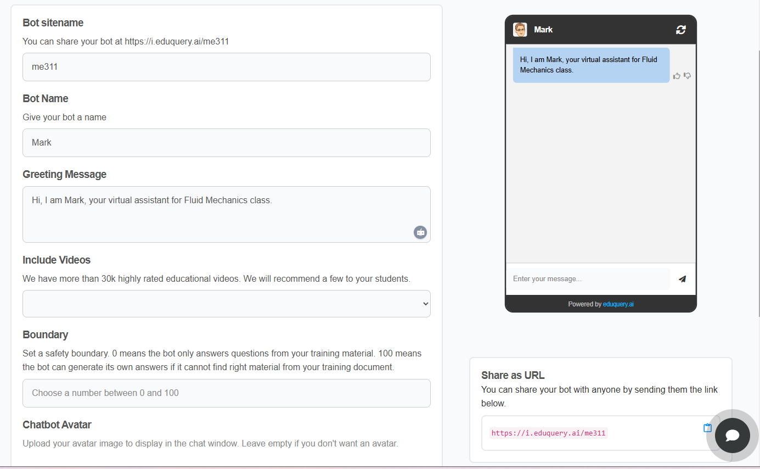Screen dimensions: 760x469
Task: Focus the Boundary number input field
Action: pyautogui.click(x=226, y=393)
